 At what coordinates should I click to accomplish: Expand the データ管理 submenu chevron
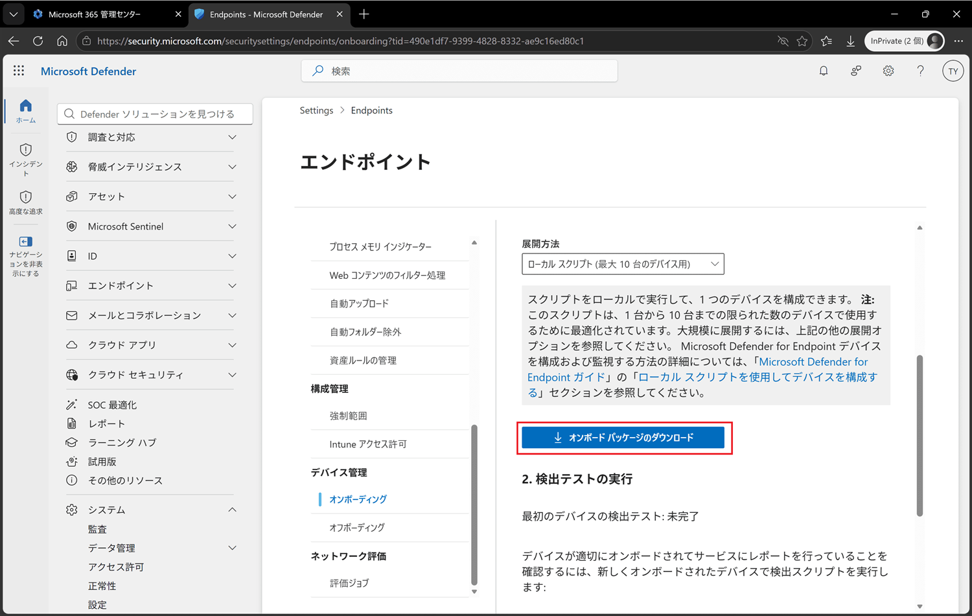coord(232,548)
